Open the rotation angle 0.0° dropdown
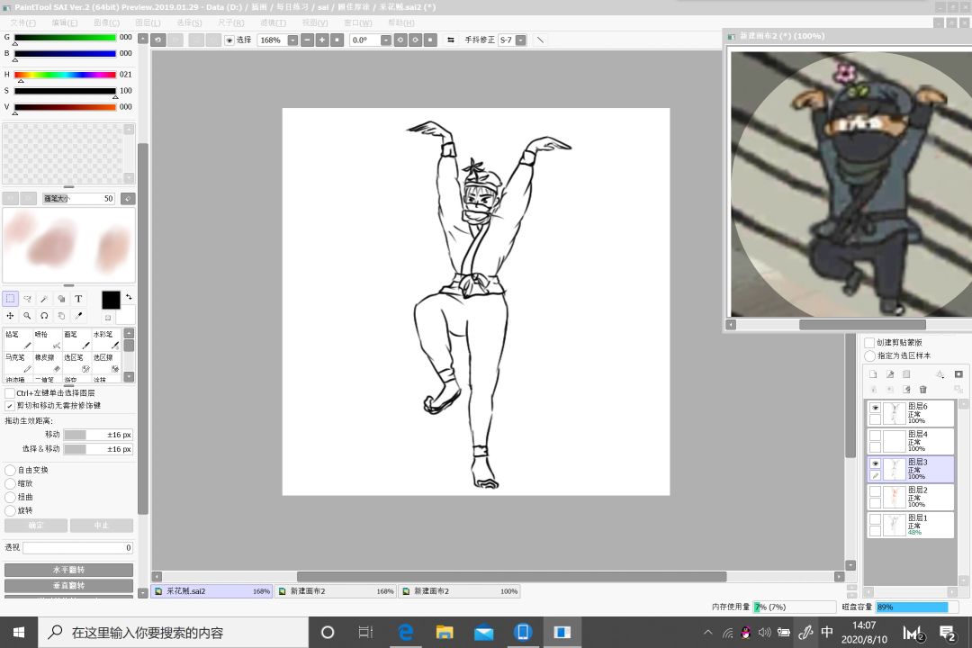The width and height of the screenshot is (972, 648). pos(385,40)
